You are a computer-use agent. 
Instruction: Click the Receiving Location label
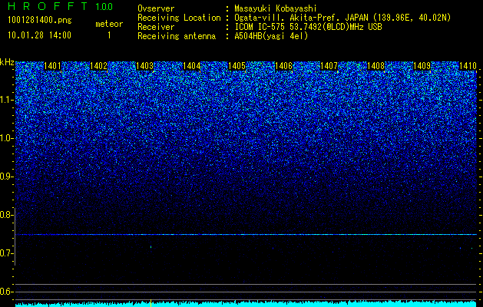coord(179,18)
